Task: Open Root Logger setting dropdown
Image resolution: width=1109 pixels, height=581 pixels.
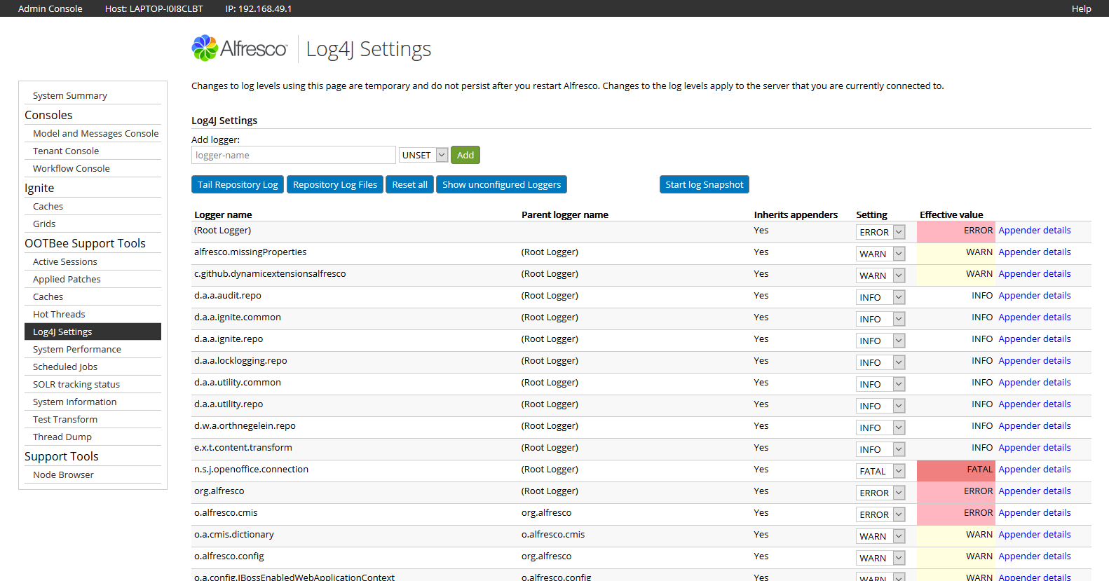Action: point(880,232)
